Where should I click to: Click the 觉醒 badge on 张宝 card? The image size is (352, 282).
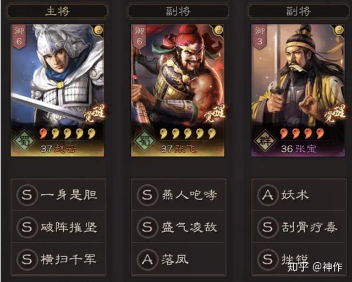click(335, 113)
